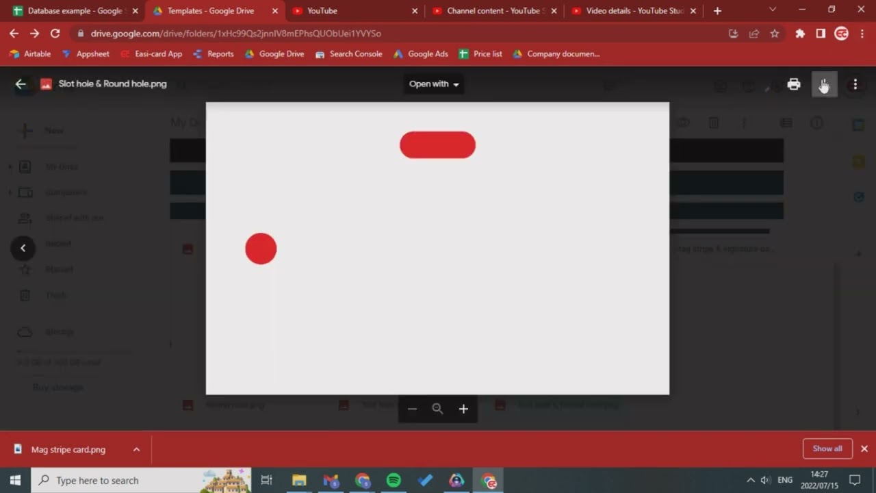Show hidden system tray icons
Screen dimensions: 876x493
pyautogui.click(x=750, y=480)
